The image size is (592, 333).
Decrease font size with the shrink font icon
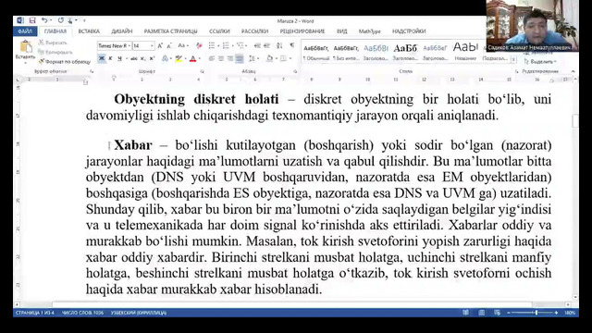[169, 45]
